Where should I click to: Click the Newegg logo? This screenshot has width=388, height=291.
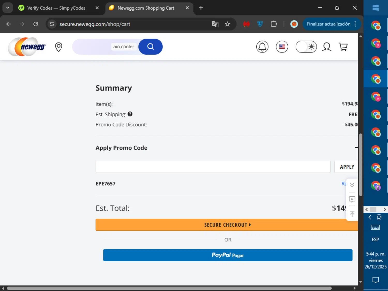pyautogui.click(x=27, y=47)
